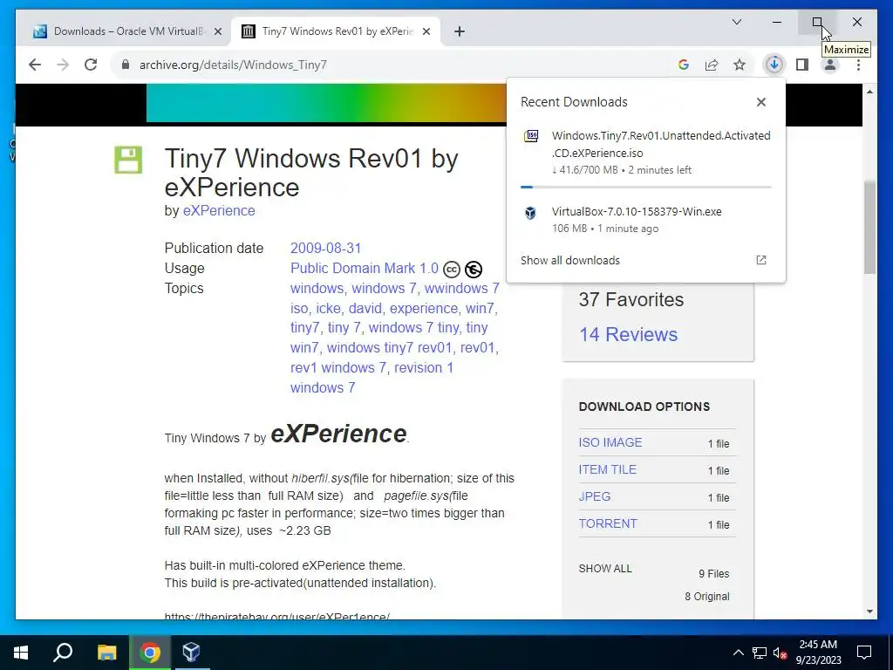
Task: Click the 8 Original files link
Action: (706, 597)
